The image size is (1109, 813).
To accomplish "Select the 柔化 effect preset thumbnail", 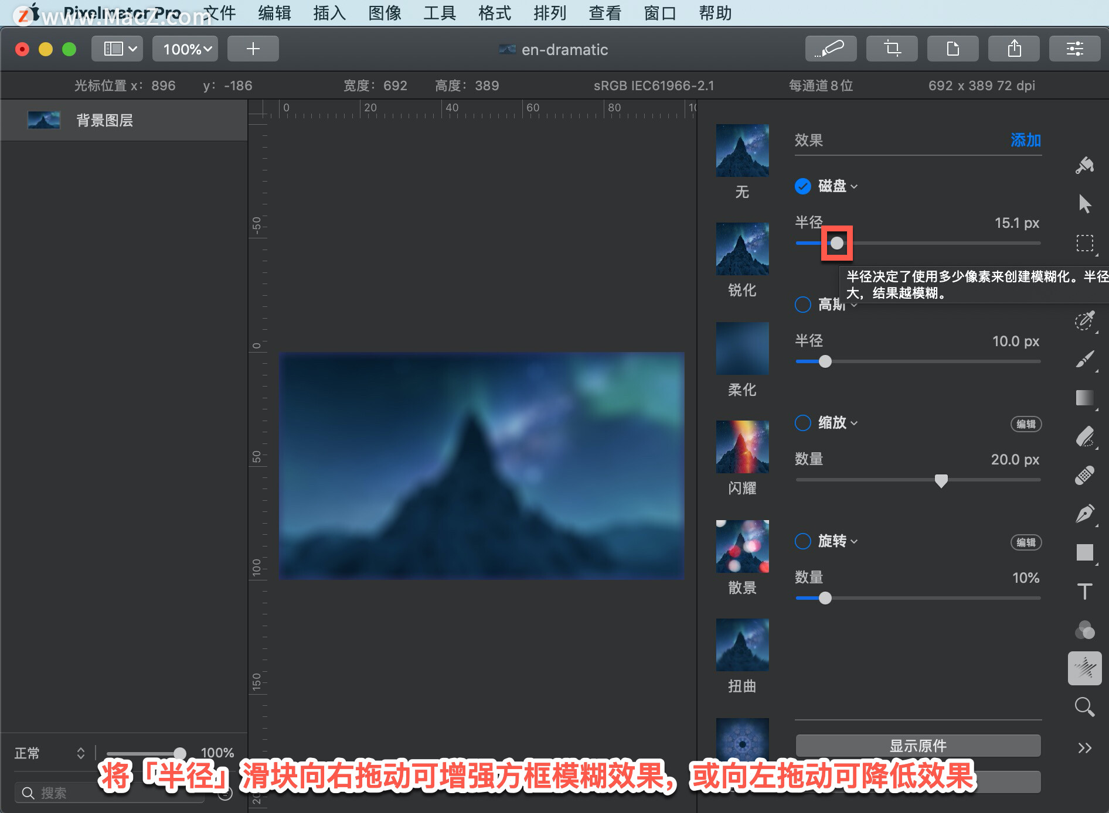I will coord(742,349).
